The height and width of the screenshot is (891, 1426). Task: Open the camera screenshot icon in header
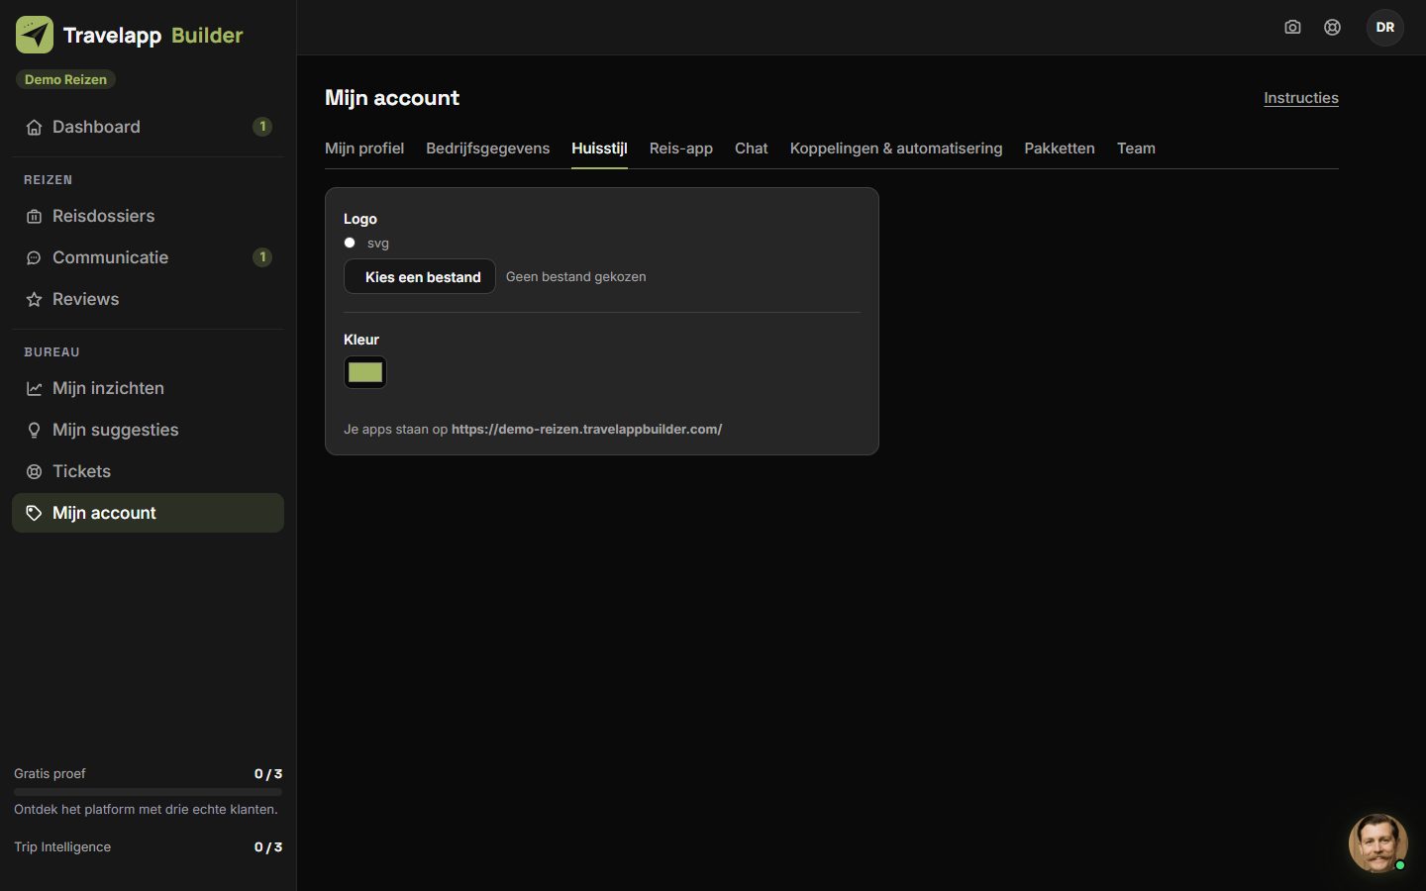coord(1292,27)
